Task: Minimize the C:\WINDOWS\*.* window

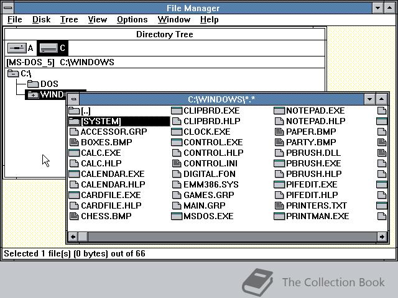Action: coord(369,99)
